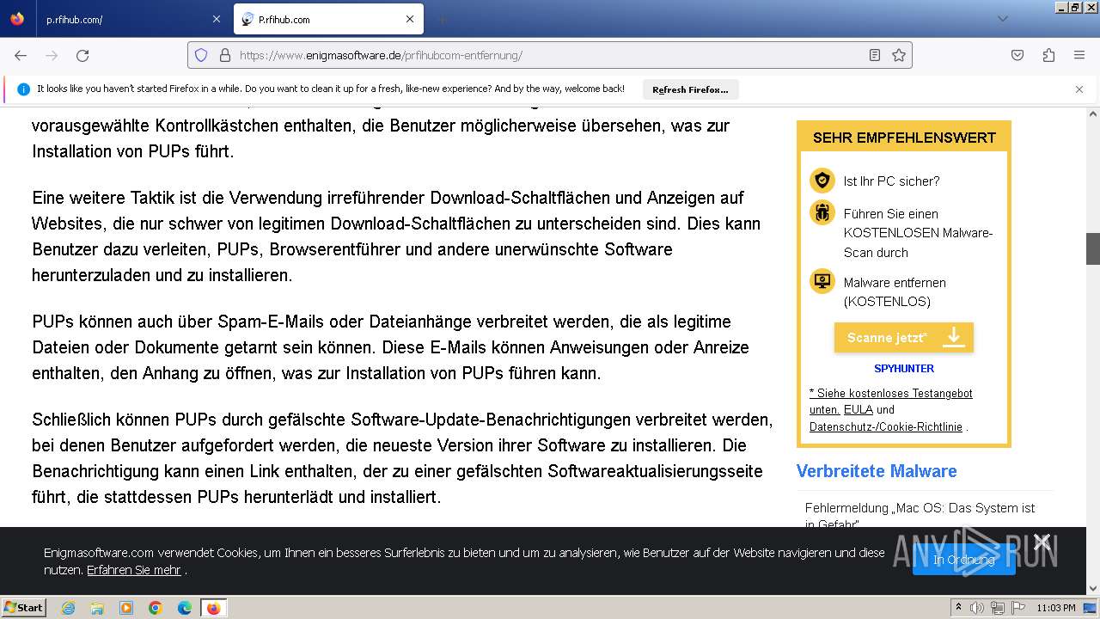Screen dimensions: 1100x619
Task: Click the shield icon beside Ist Ihr PC sicher
Action: point(822,181)
